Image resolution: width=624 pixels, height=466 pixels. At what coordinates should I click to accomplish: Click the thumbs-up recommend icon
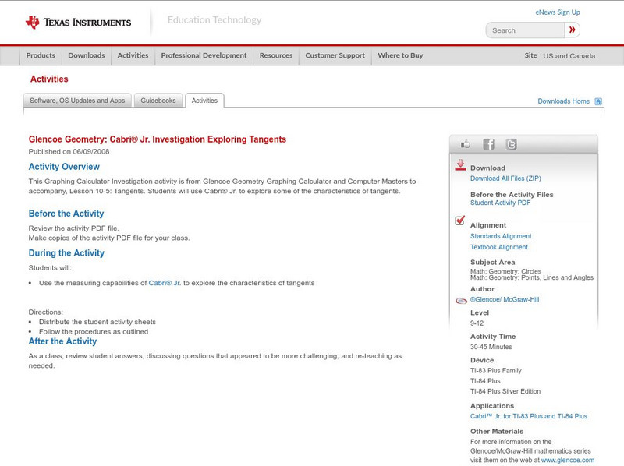tap(465, 143)
